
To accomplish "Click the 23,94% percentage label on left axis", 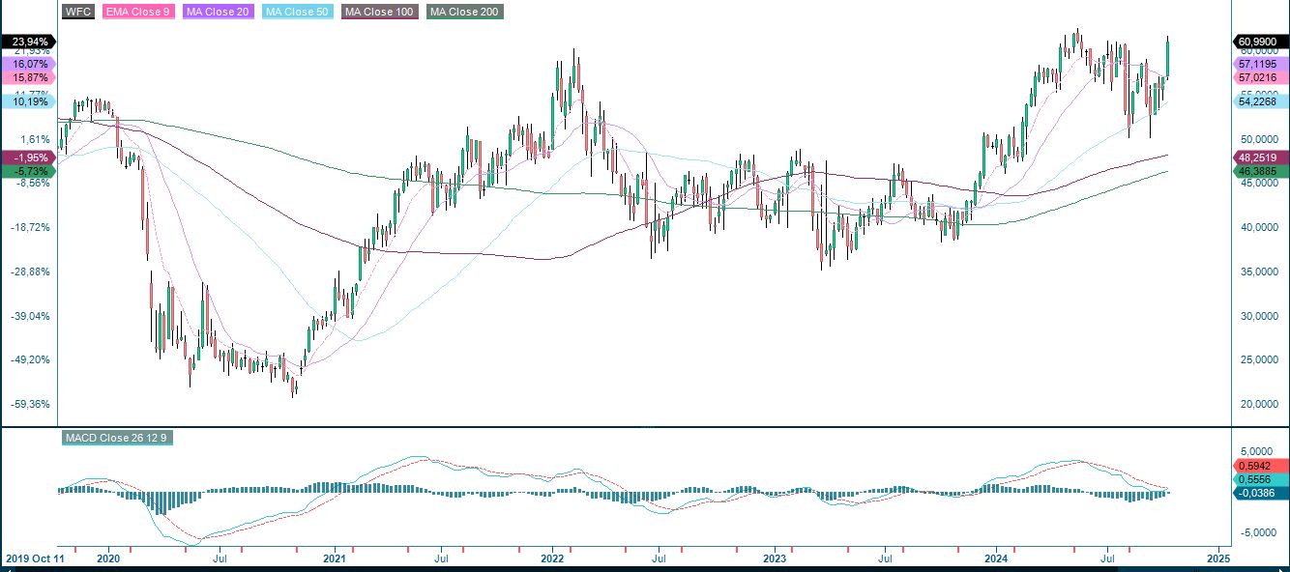I will [x=26, y=42].
